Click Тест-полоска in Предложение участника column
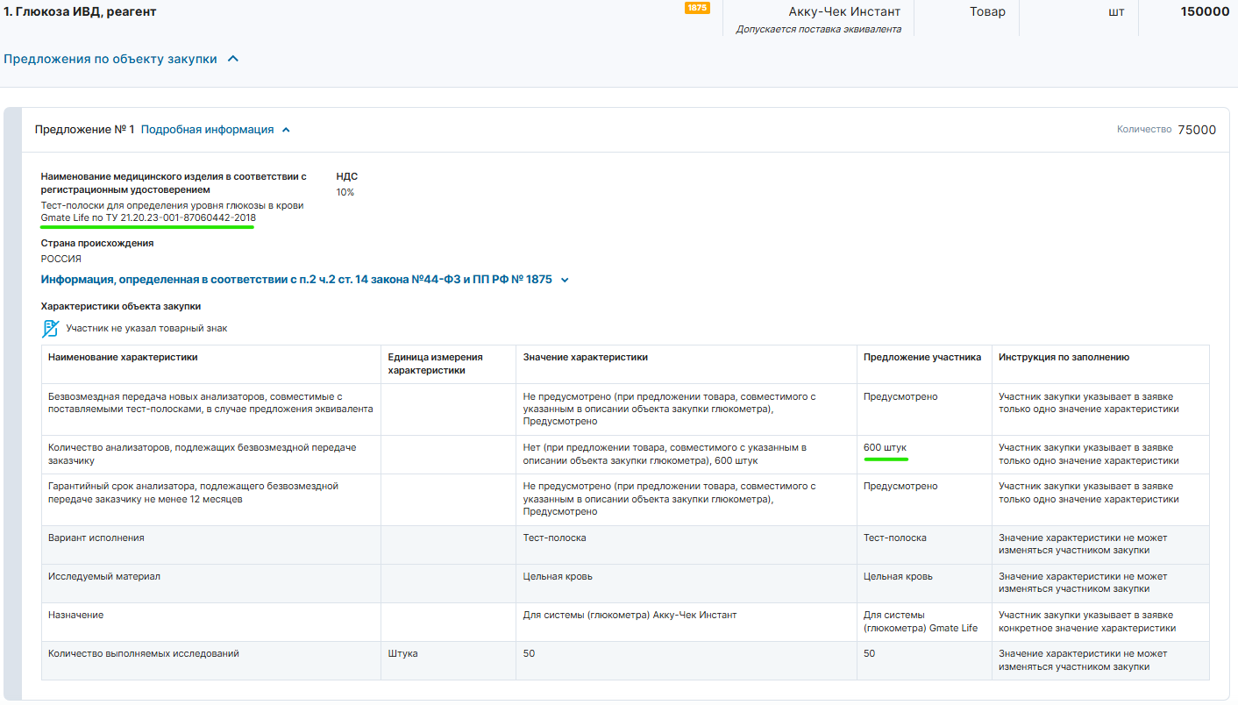The height and width of the screenshot is (705, 1238). tap(895, 538)
